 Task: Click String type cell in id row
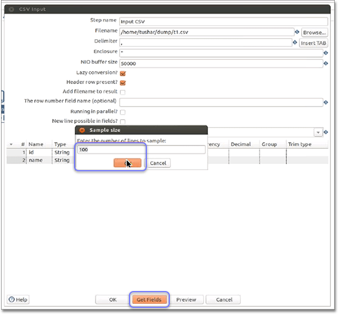coord(63,152)
